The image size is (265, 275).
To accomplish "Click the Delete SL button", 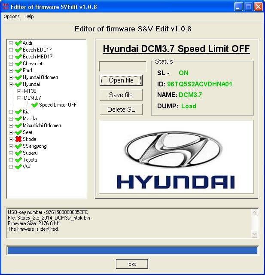I will [x=121, y=110].
